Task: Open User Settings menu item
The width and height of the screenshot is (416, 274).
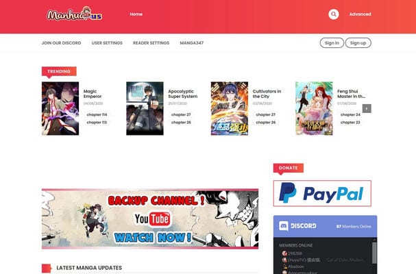Action: (x=107, y=42)
